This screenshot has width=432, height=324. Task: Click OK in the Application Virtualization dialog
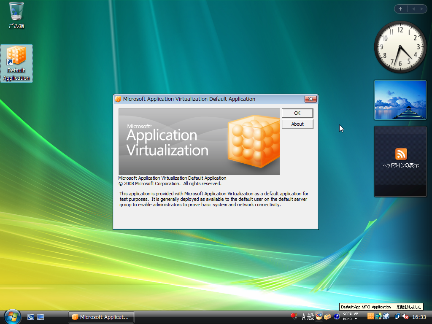click(297, 113)
